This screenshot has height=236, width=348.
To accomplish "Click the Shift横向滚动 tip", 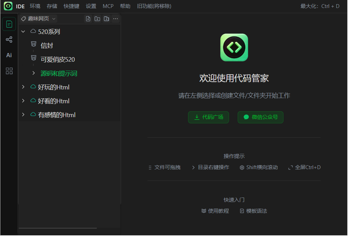I will pyautogui.click(x=259, y=167).
